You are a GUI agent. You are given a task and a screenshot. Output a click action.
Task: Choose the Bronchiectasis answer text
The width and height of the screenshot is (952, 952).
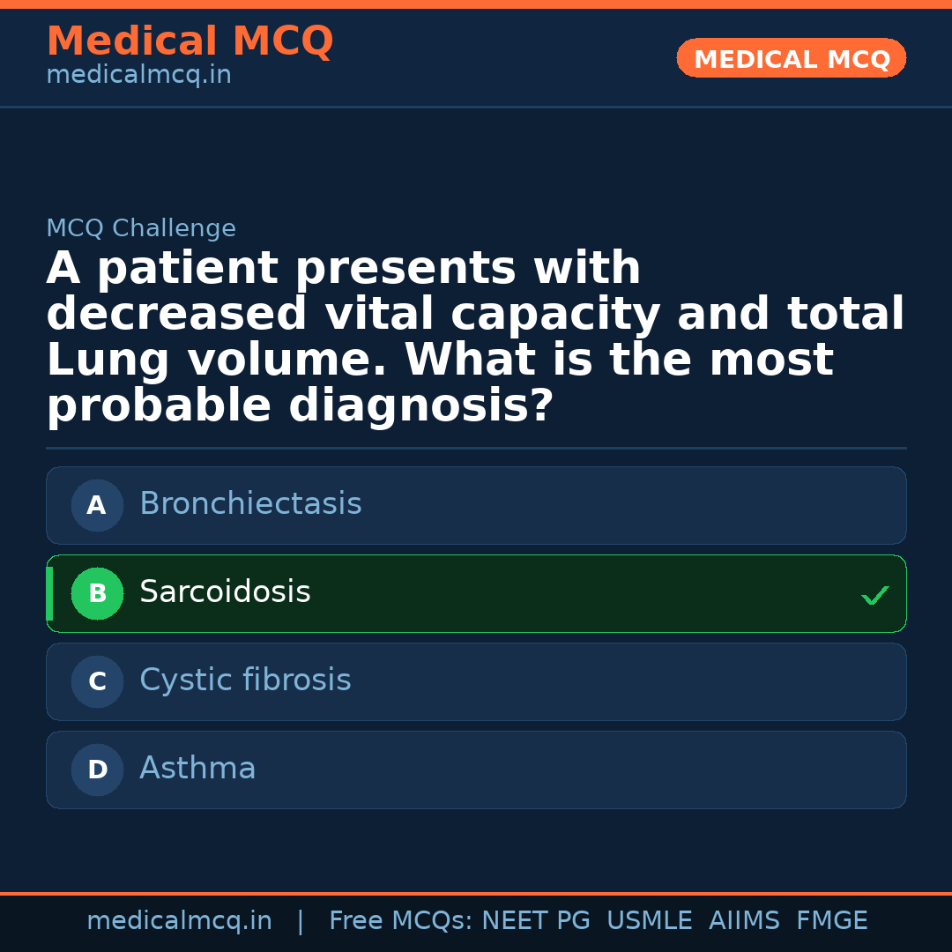250,504
